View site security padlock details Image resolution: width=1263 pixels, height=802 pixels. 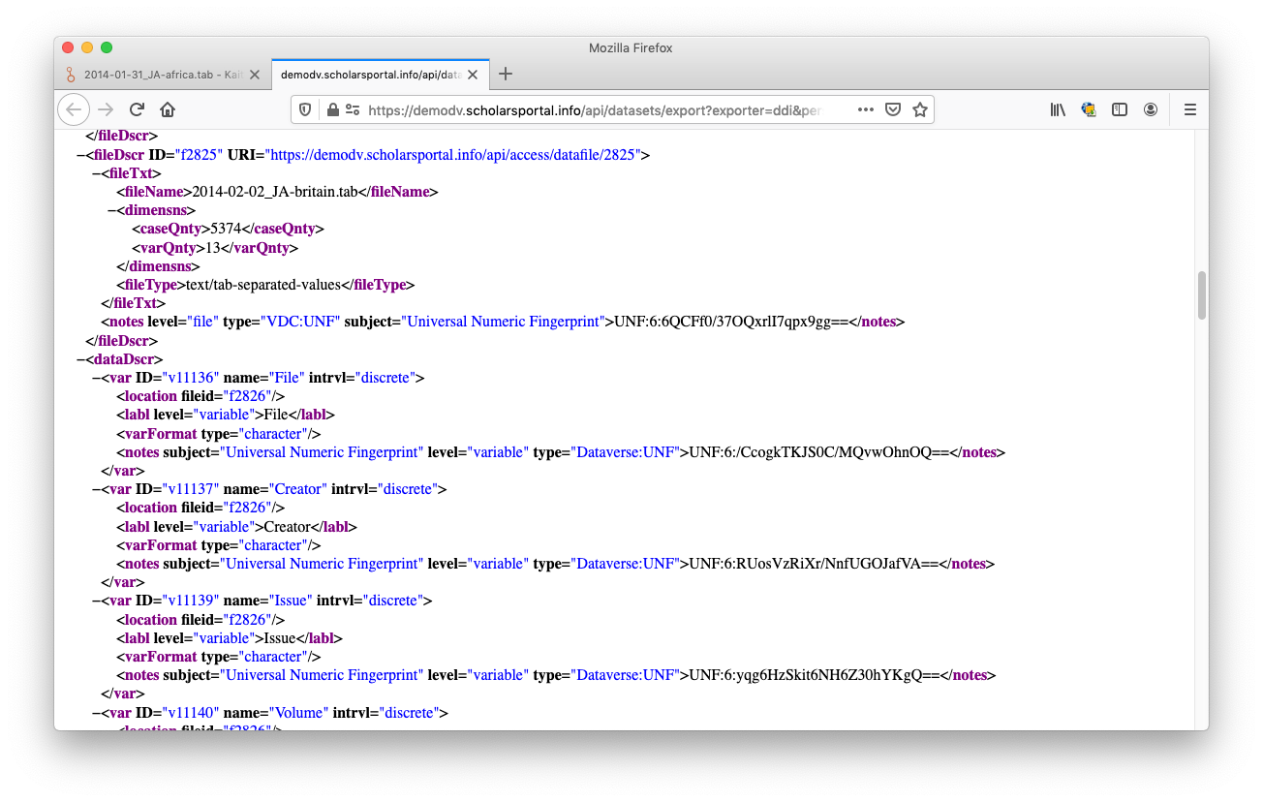point(332,110)
